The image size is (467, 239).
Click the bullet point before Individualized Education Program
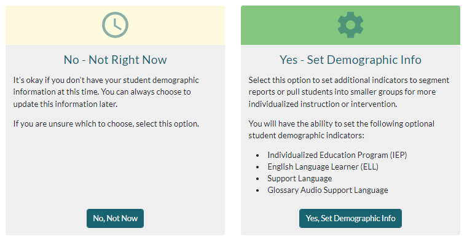tap(257, 155)
